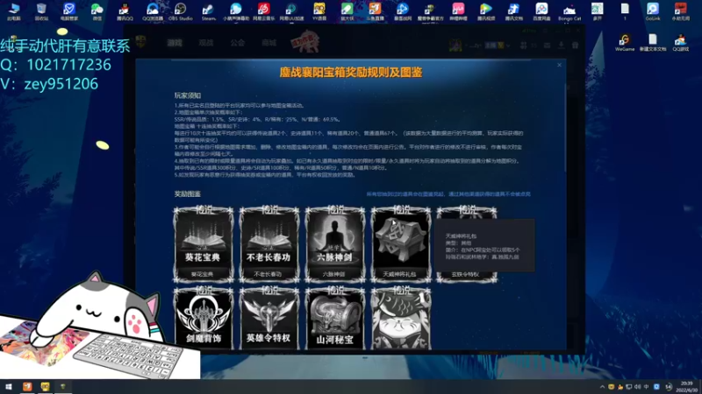Open 此电脑 desktop icon
702x394 pixels.
[14, 11]
